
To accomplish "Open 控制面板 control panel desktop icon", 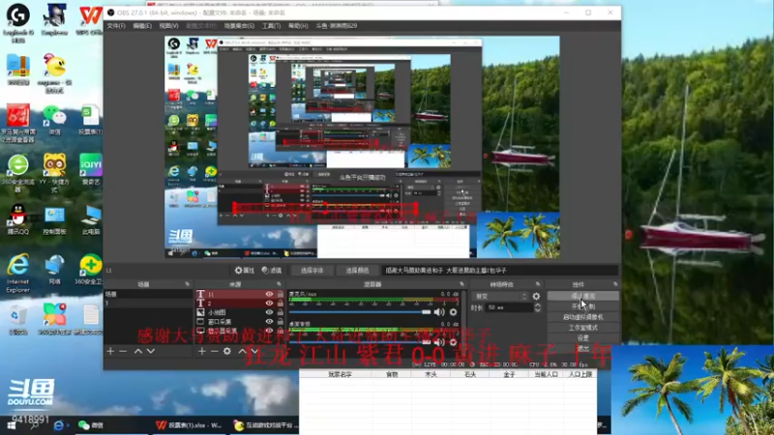I will coord(54,220).
